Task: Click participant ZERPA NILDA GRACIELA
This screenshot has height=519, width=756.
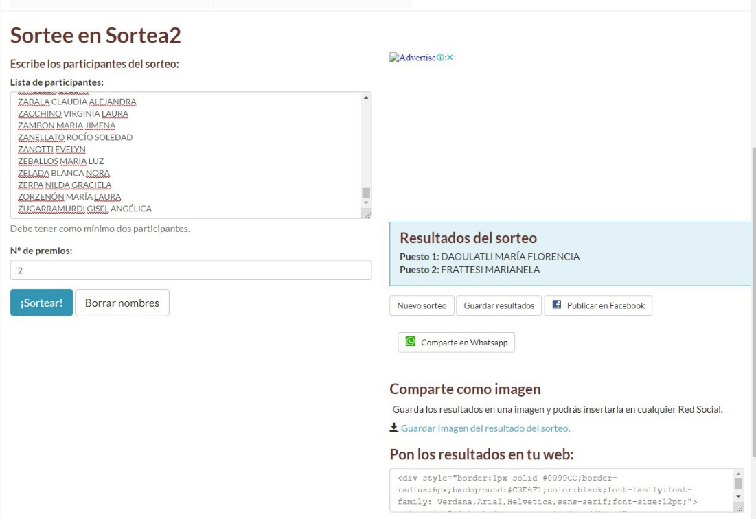Action: pyautogui.click(x=65, y=185)
